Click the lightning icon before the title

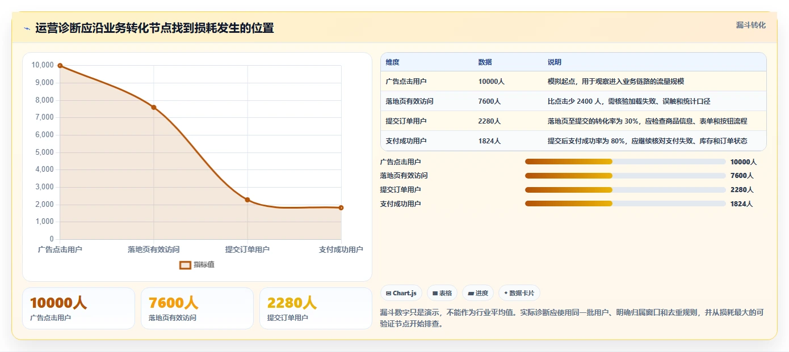click(27, 28)
